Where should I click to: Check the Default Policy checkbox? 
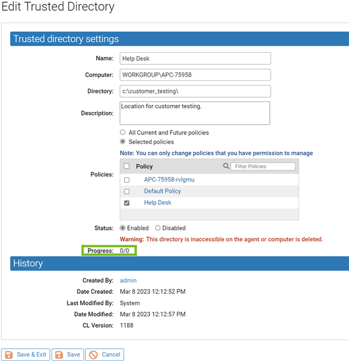127,191
